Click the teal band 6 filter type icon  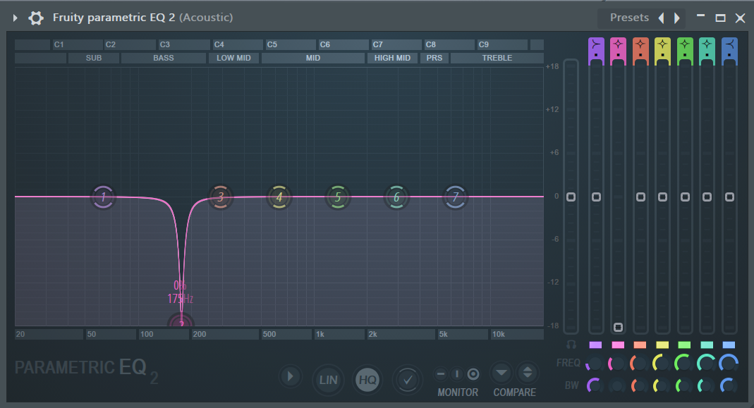coord(707,44)
